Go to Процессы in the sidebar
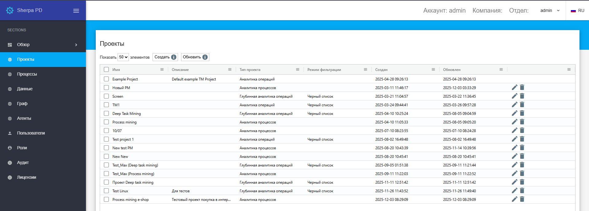The width and height of the screenshot is (589, 211). (x=27, y=74)
